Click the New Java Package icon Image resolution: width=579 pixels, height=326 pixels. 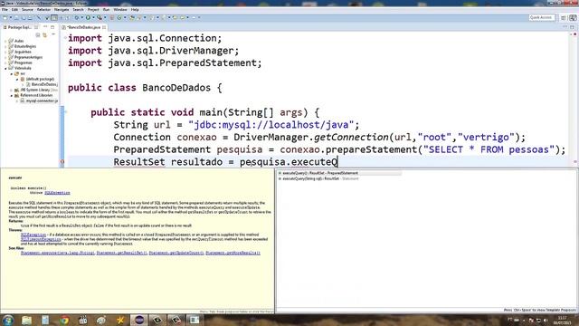(x=112, y=18)
